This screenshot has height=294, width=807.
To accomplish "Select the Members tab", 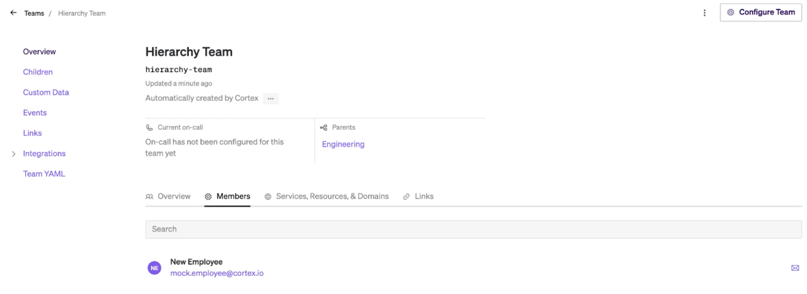I will coord(227,196).
